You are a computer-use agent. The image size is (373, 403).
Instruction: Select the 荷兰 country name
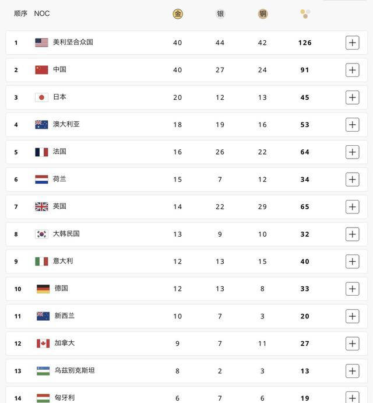(x=59, y=179)
